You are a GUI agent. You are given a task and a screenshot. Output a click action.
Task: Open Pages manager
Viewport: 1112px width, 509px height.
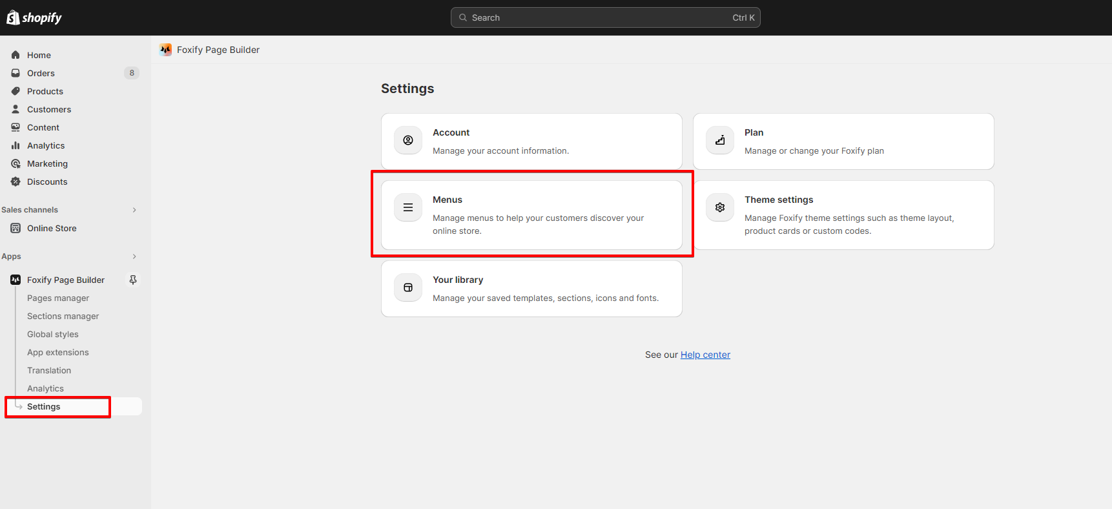point(58,298)
